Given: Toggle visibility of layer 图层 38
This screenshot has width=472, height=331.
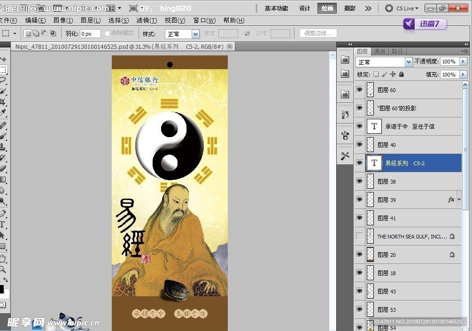Looking at the screenshot, I should coord(359,181).
